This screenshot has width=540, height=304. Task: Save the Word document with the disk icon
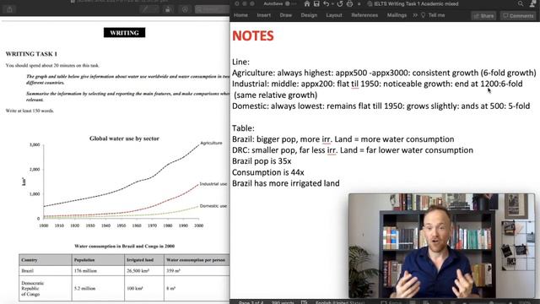[316, 3]
